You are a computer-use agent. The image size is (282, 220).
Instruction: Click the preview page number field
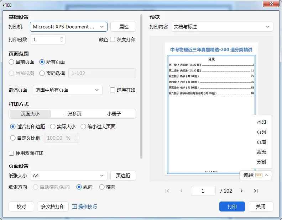click(203, 191)
